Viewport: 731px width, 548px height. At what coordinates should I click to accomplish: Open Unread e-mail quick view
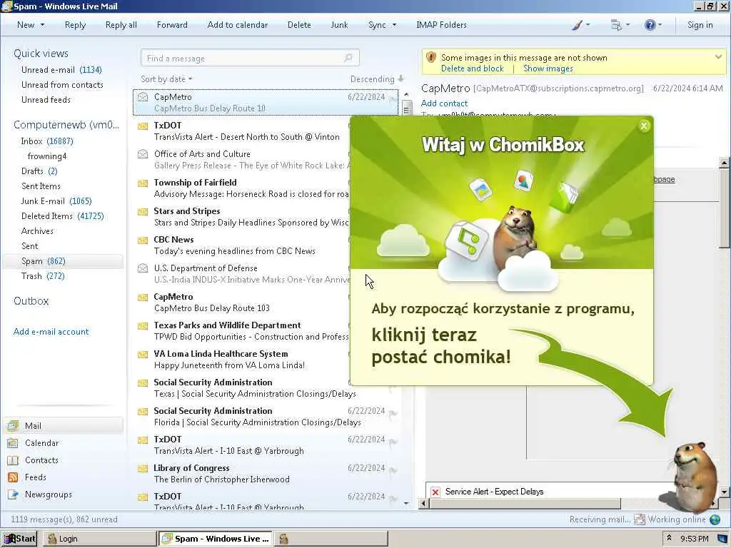pos(61,70)
